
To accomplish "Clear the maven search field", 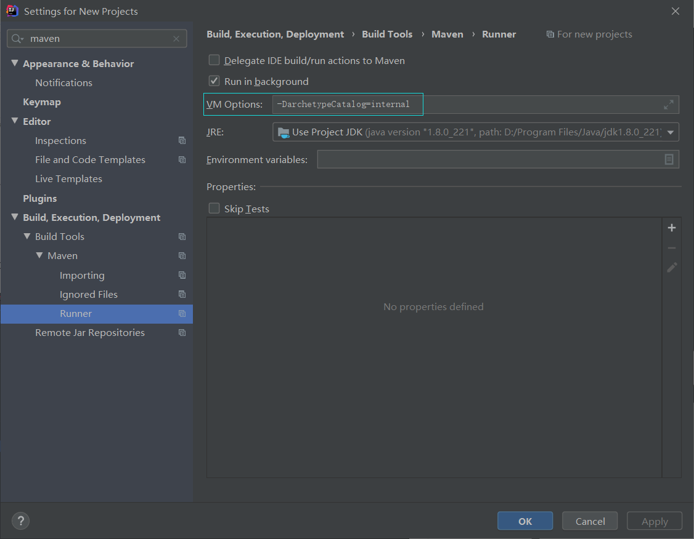I will pos(176,39).
